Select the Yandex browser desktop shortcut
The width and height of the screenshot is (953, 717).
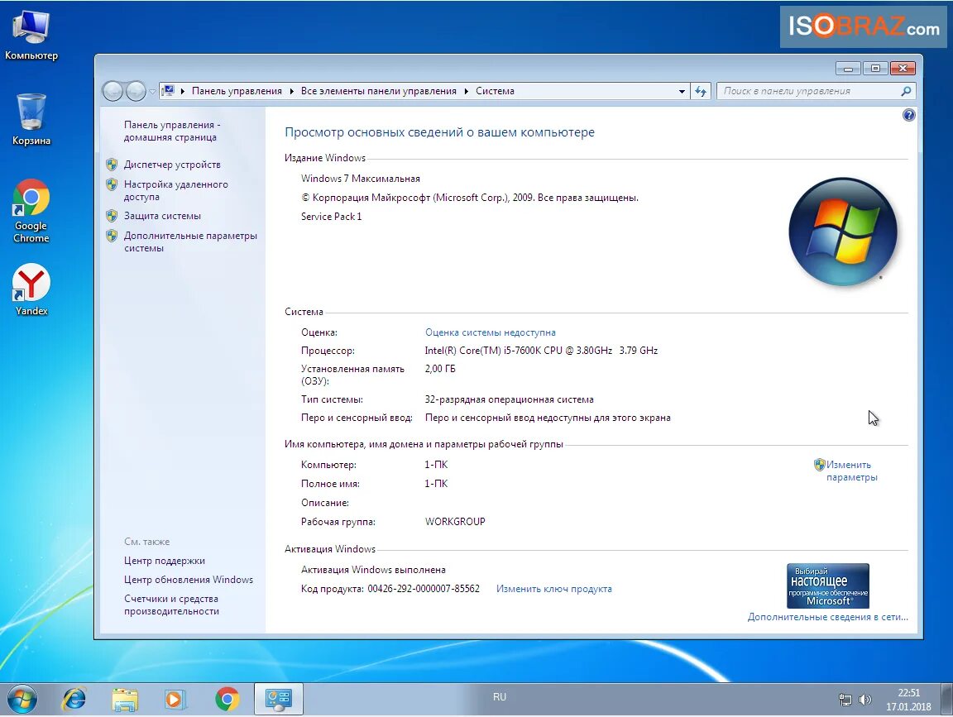[31, 289]
